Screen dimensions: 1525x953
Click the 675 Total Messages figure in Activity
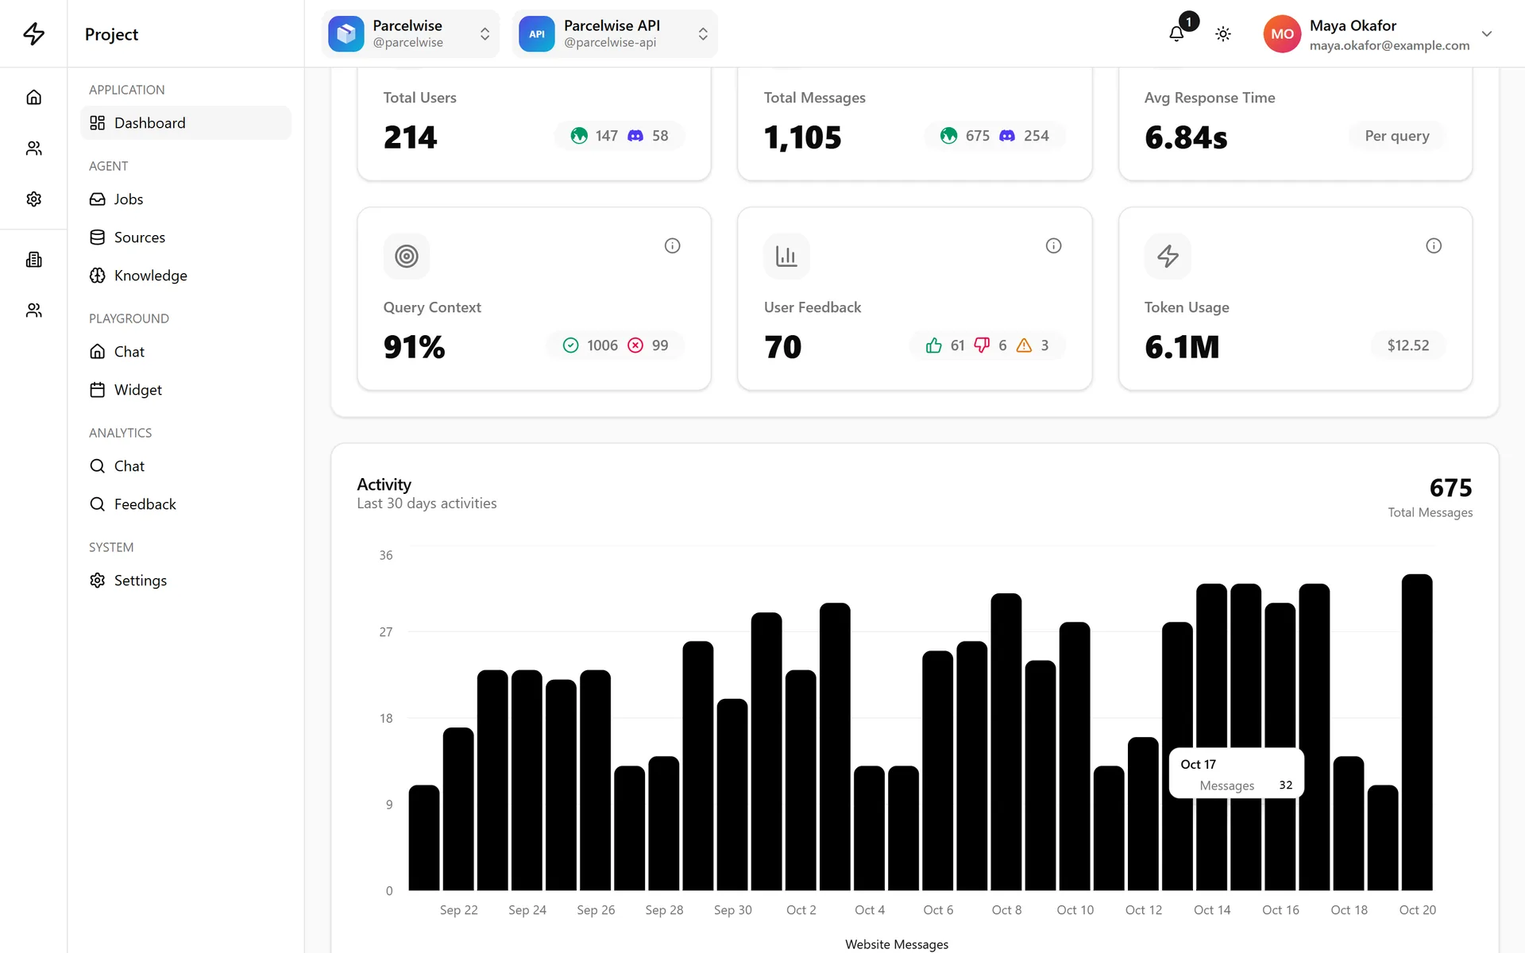pos(1450,488)
